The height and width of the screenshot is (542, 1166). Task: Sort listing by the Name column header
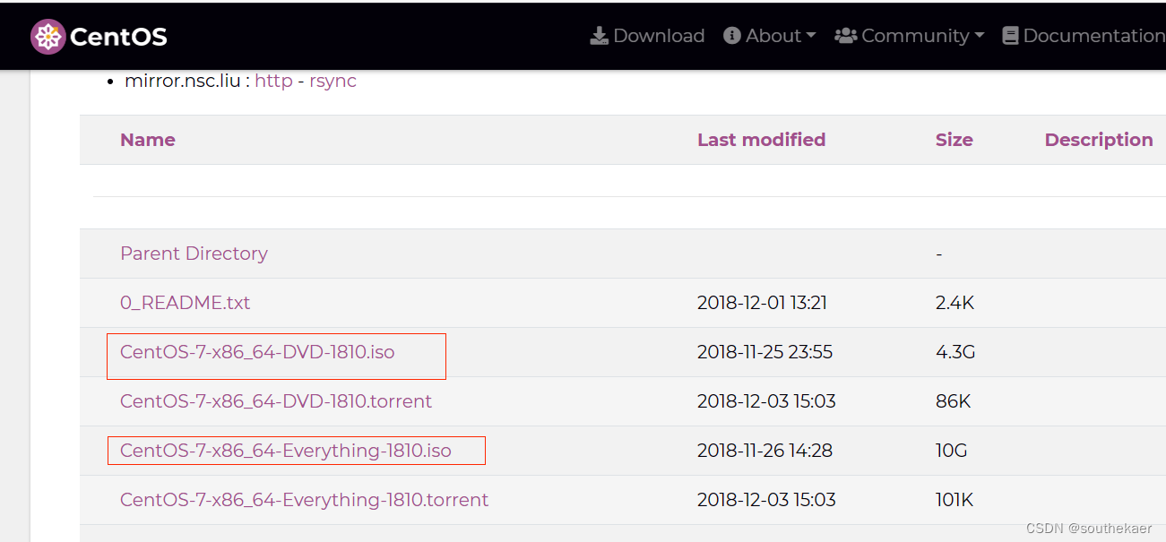147,140
